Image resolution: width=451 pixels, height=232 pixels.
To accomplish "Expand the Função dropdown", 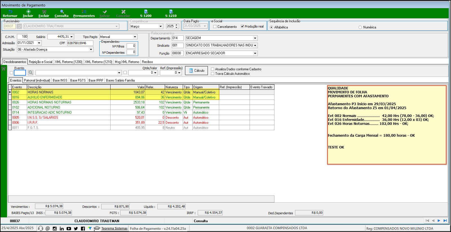I will [x=255, y=53].
